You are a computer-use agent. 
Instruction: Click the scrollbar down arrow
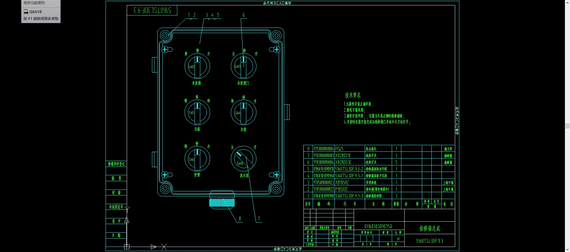[567, 250]
